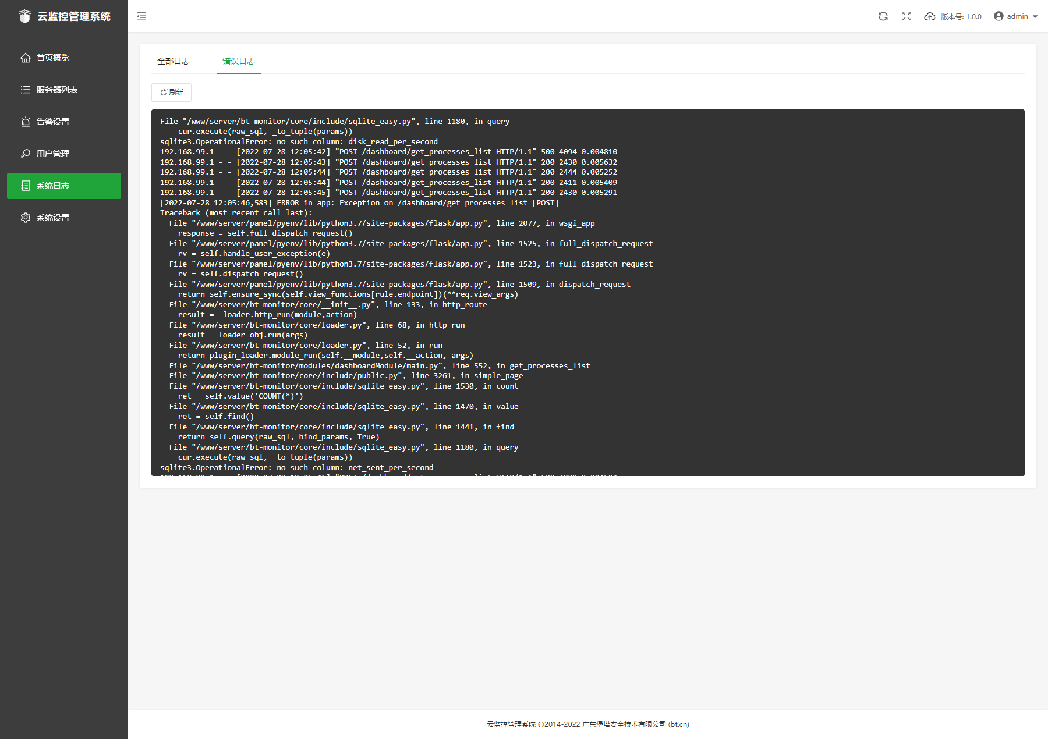Click the 12:05:42 POST request log line with status 500

click(388, 152)
